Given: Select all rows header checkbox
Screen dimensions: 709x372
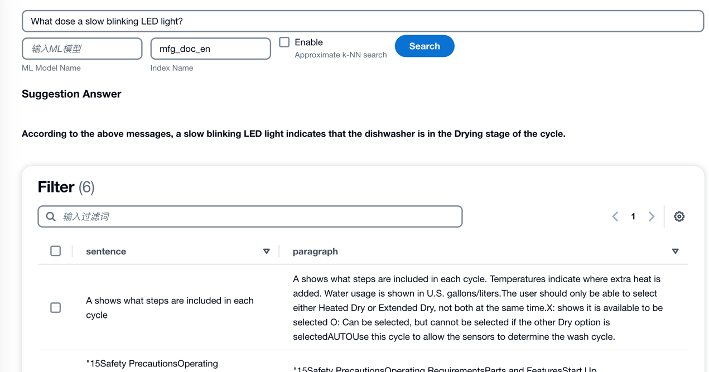Looking at the screenshot, I should [x=56, y=251].
